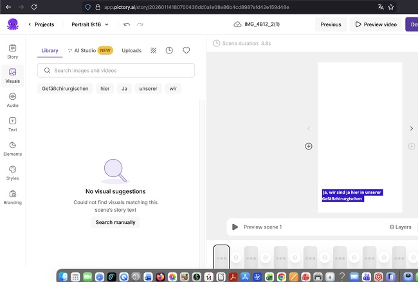The height and width of the screenshot is (282, 418).
Task: Go to next scene with right chevron
Action: click(x=412, y=128)
